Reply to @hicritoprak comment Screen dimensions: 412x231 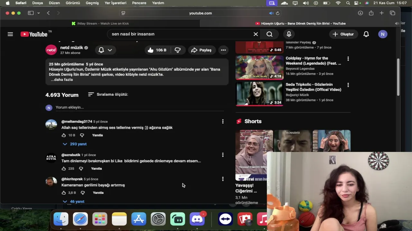coord(98,193)
